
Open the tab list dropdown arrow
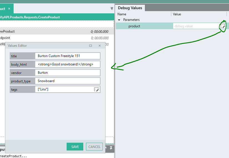pos(112,8)
